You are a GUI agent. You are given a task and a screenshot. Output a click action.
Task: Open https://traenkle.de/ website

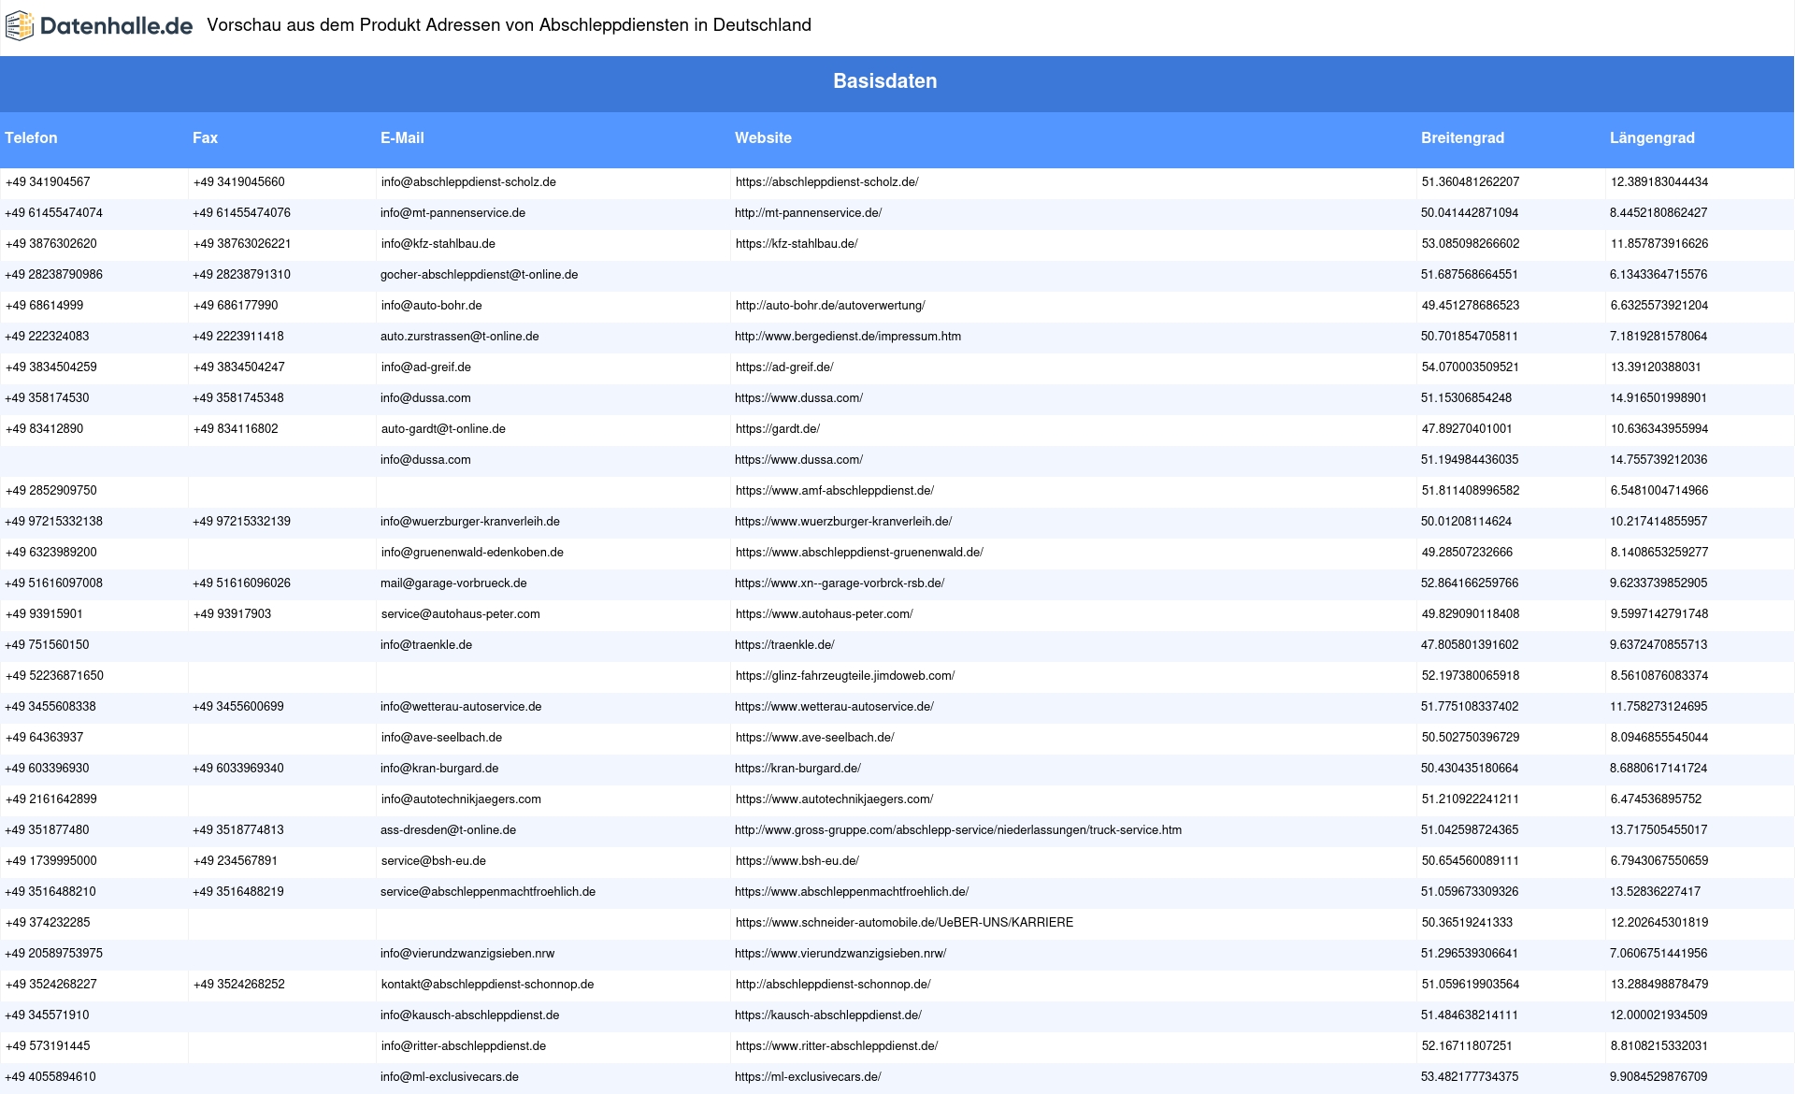click(784, 645)
